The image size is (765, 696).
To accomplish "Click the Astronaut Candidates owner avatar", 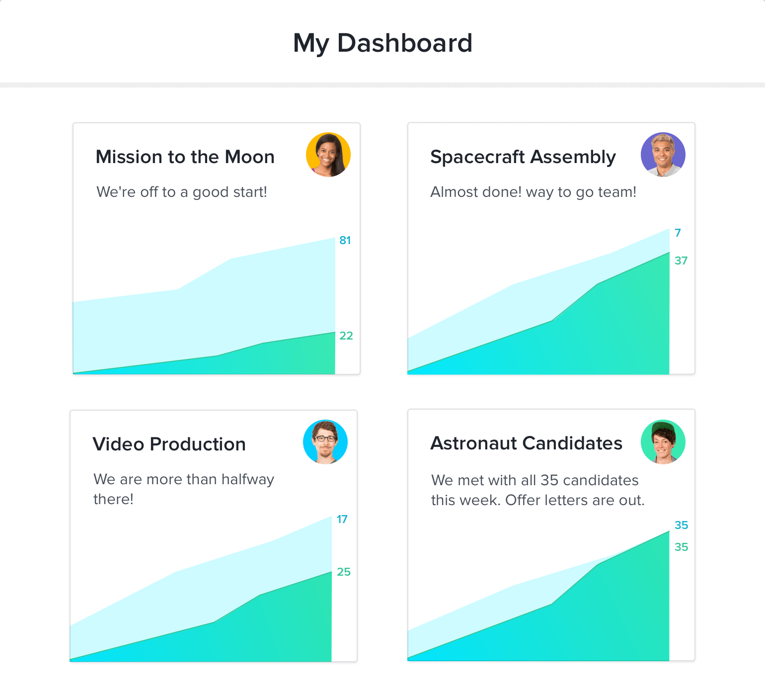I will (x=663, y=442).
